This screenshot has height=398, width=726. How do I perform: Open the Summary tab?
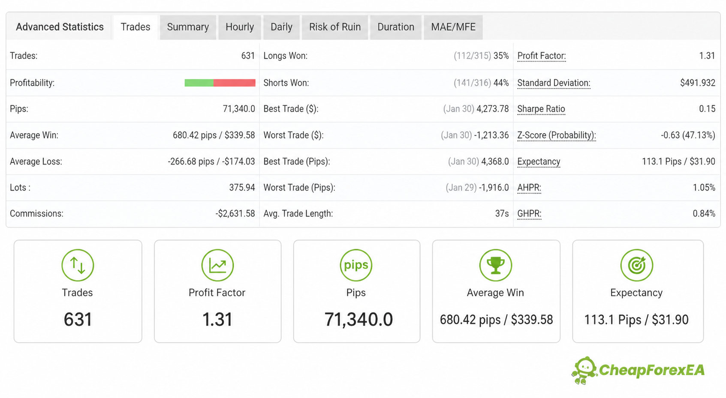pyautogui.click(x=188, y=27)
